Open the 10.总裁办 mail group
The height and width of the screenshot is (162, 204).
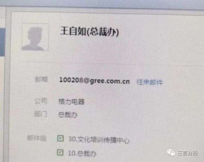point(82,153)
